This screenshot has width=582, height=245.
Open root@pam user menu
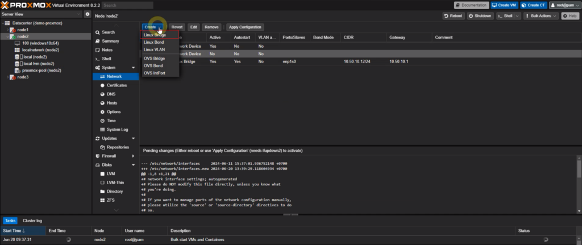point(564,5)
